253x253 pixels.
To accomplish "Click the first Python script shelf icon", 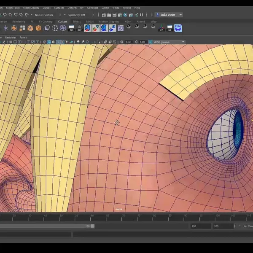I will point(129,26).
